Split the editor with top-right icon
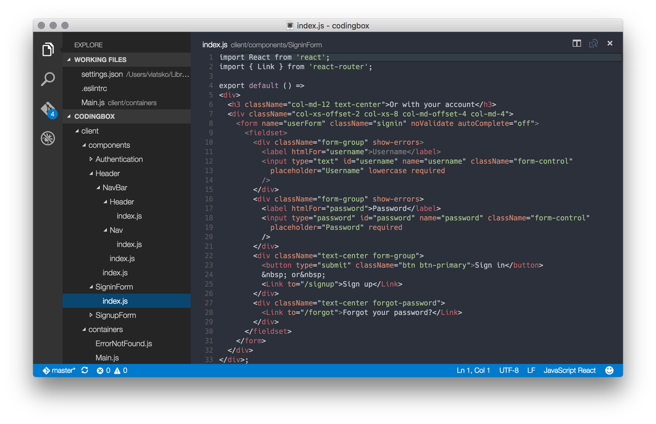This screenshot has width=656, height=424. pos(577,43)
